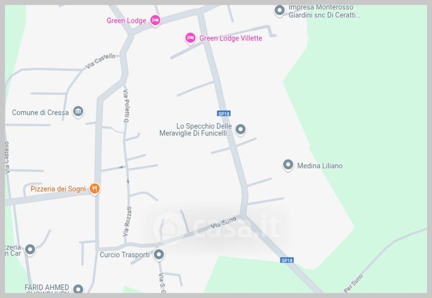Viewport: 432px width, 298px height.
Task: Click the Via Suno street label
Action: [224, 223]
